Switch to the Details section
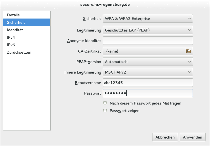The width and height of the screenshot is (210, 146). tap(13, 15)
